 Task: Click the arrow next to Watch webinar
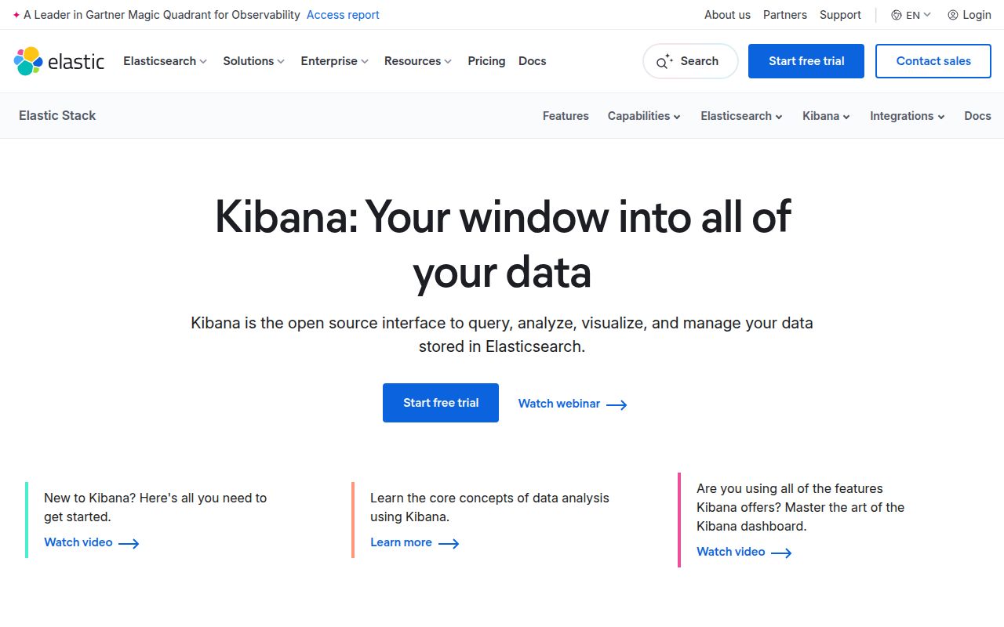(x=617, y=404)
